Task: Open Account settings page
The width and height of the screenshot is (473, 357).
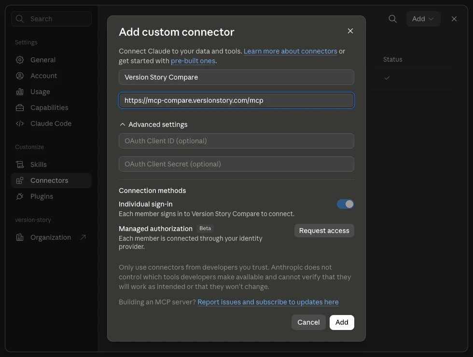Action: pyautogui.click(x=51, y=76)
